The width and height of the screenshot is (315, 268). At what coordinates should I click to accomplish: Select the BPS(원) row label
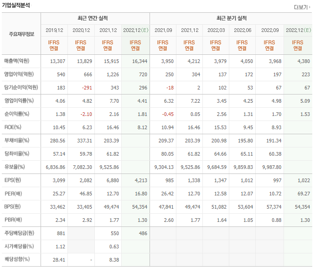coord(12,207)
